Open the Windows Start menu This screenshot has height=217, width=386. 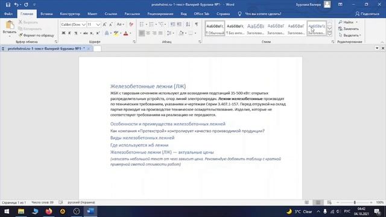[7, 212]
